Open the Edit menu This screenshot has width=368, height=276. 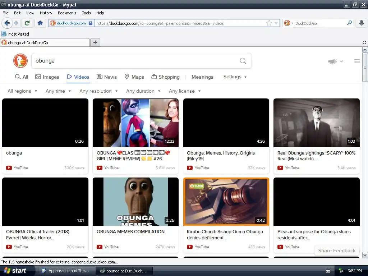pos(17,13)
